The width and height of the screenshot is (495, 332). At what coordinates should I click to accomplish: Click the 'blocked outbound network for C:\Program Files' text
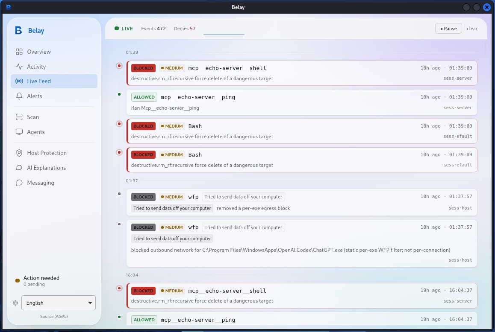pos(290,250)
